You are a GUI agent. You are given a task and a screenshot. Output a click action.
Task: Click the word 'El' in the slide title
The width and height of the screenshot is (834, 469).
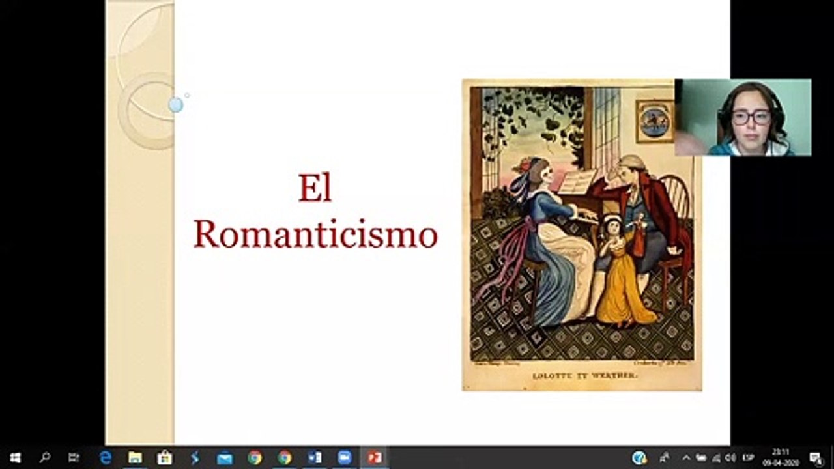click(315, 188)
